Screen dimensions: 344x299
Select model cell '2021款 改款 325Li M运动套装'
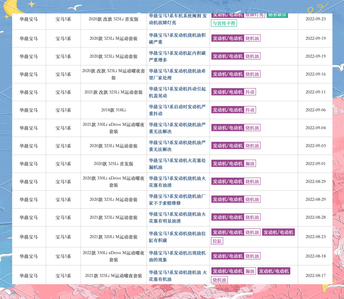113,92
